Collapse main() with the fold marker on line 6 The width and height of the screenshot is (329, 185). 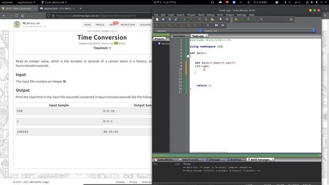coord(188,56)
